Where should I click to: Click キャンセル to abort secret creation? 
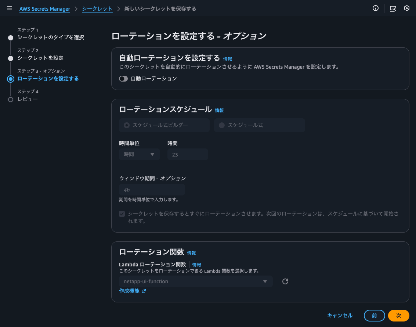coord(340,315)
